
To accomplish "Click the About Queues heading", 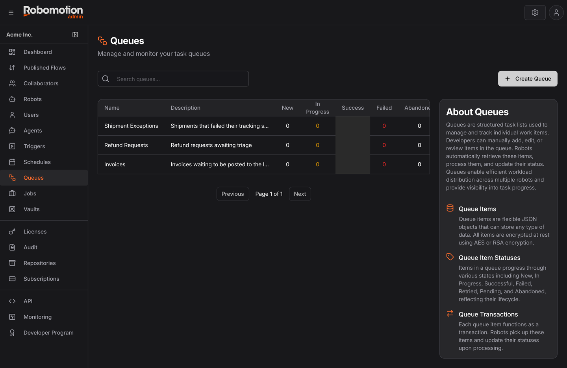I will click(x=477, y=112).
